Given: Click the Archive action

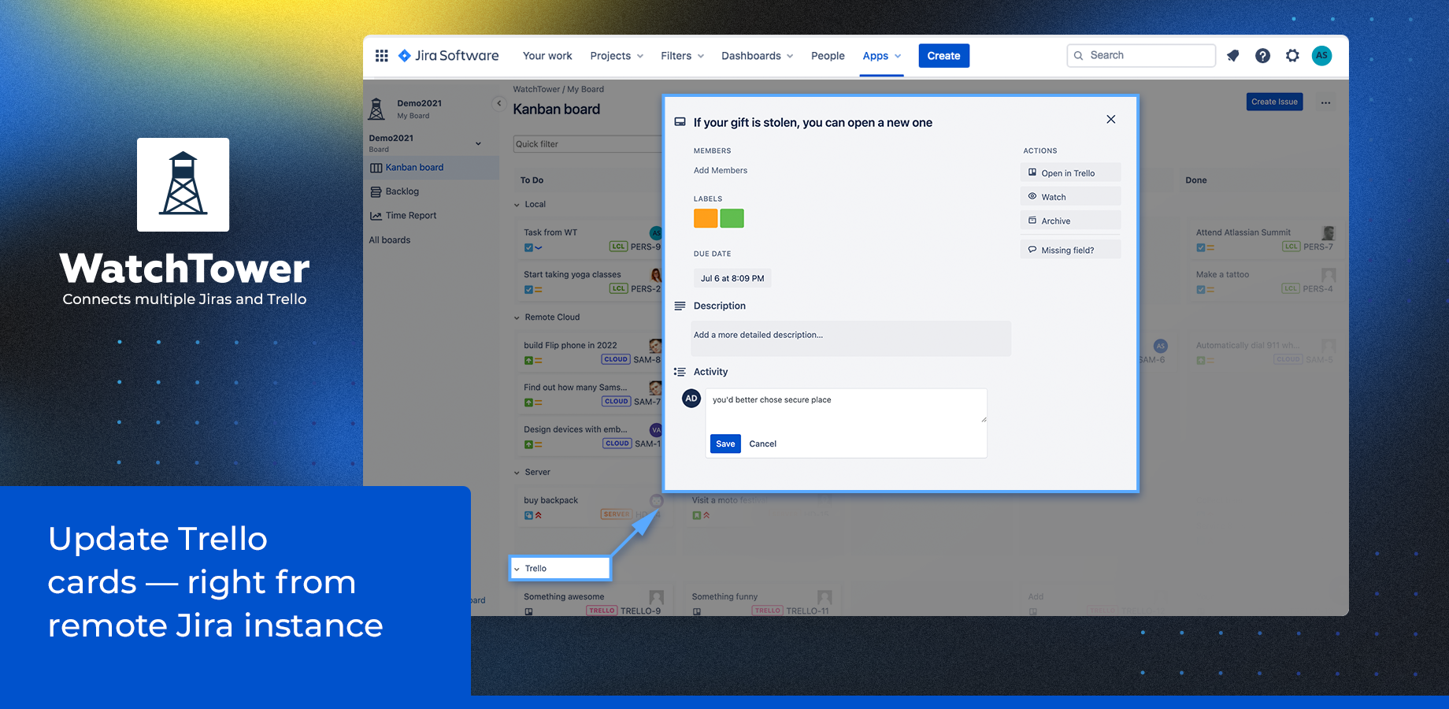Looking at the screenshot, I should click(1070, 221).
